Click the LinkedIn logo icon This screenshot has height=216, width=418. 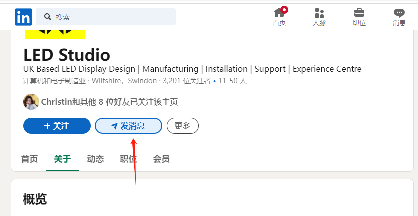[x=23, y=17]
